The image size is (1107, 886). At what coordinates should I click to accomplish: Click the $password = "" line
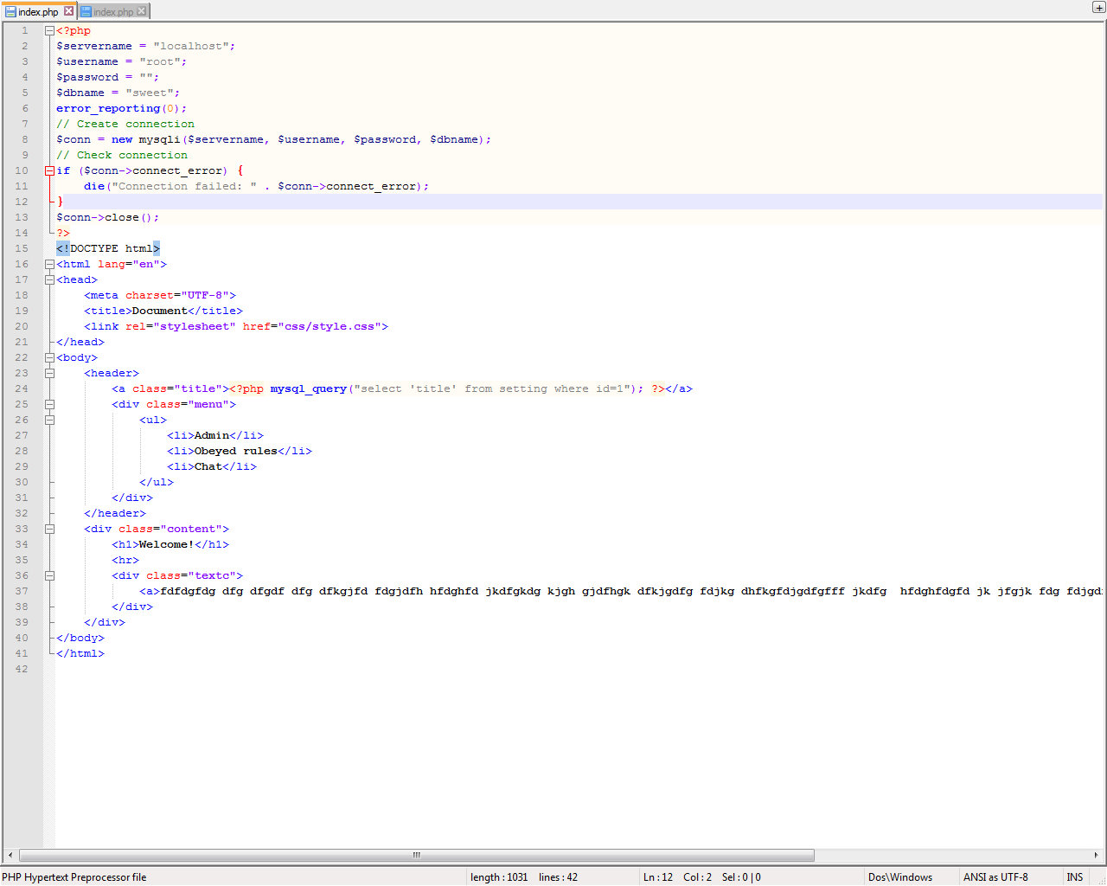[x=107, y=77]
